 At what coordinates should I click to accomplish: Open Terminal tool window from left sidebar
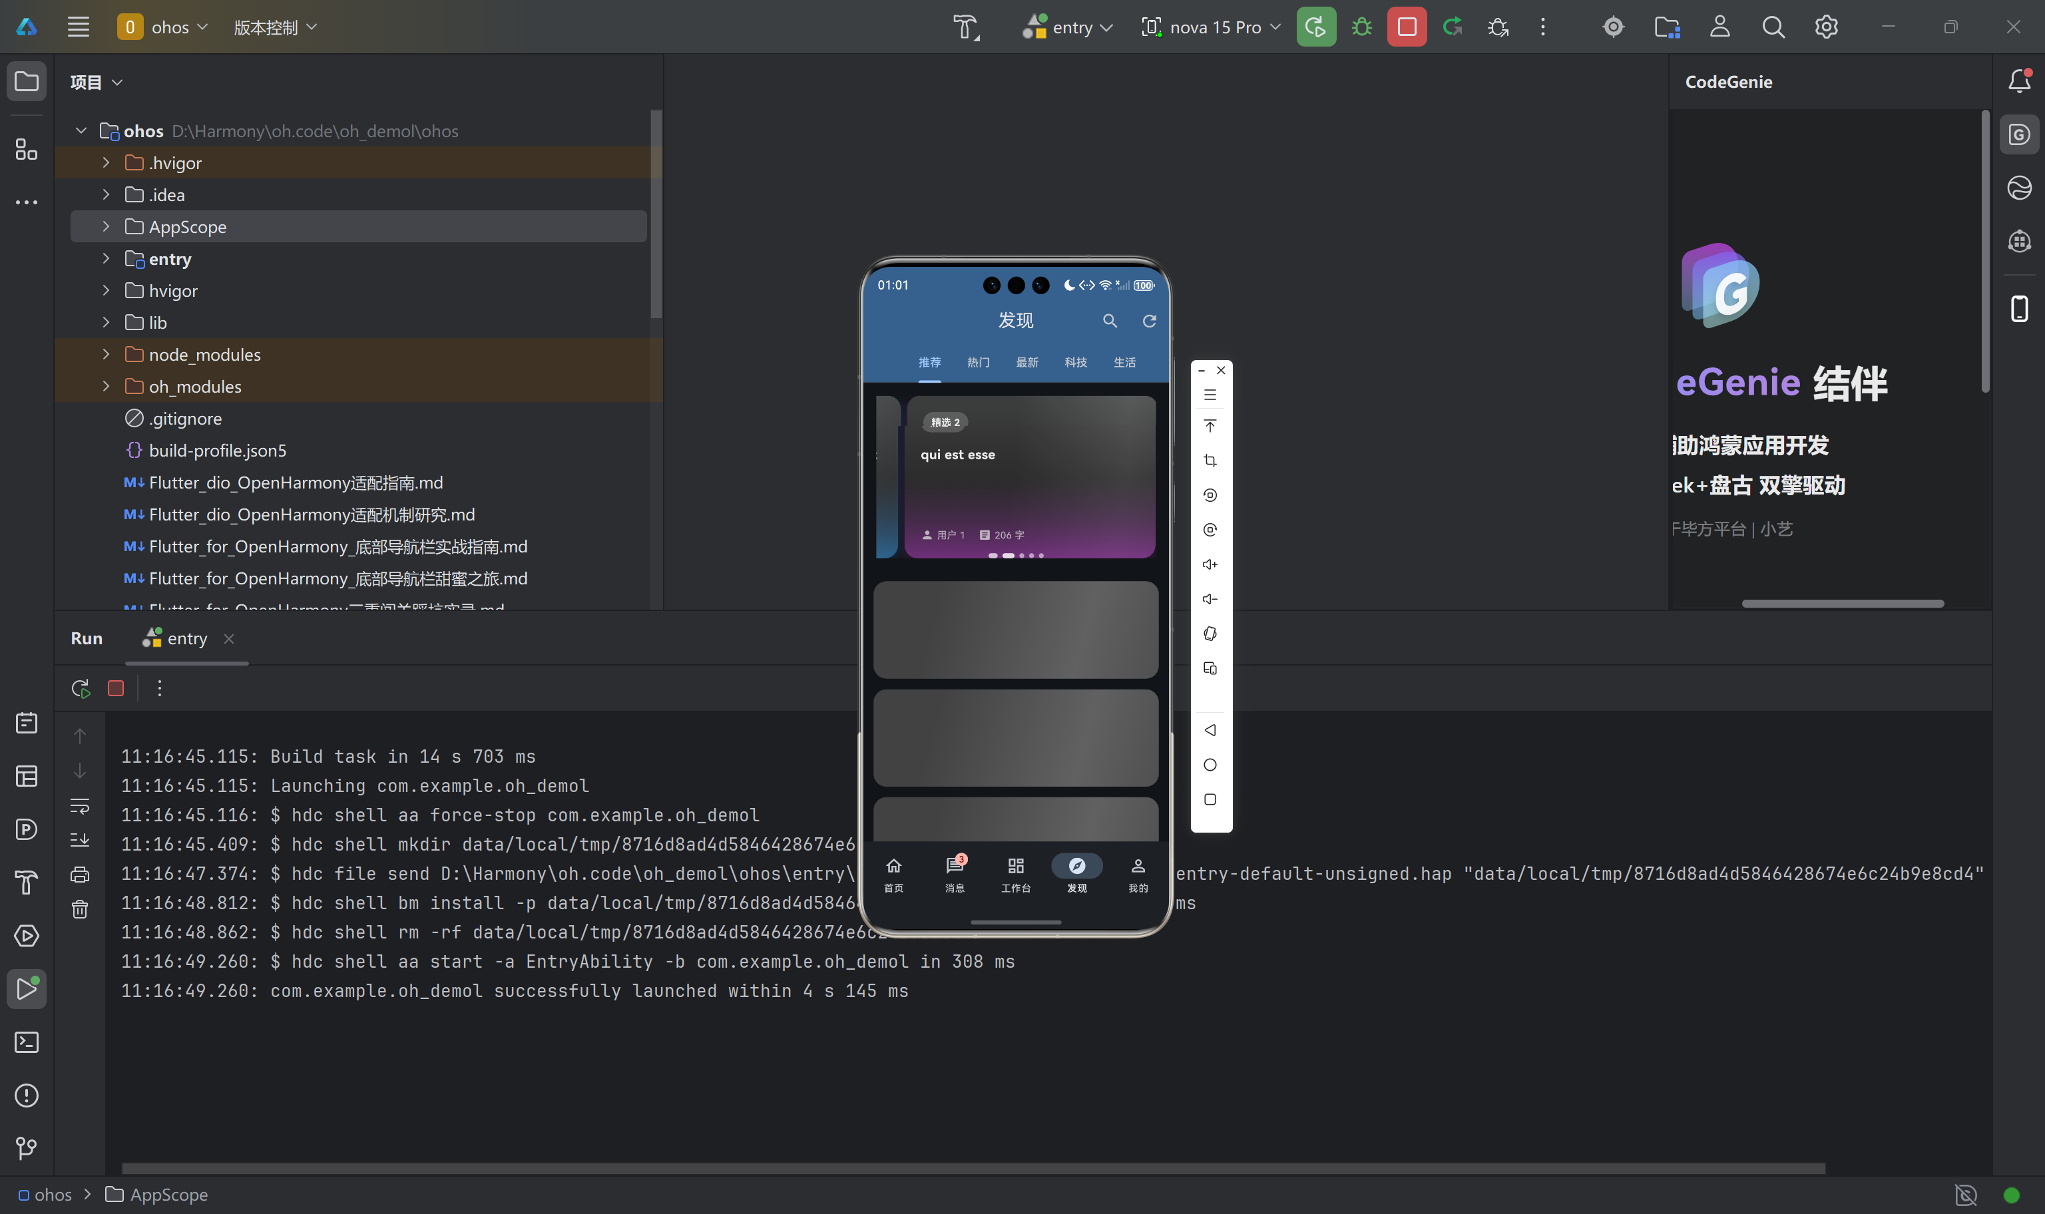pyautogui.click(x=26, y=1042)
